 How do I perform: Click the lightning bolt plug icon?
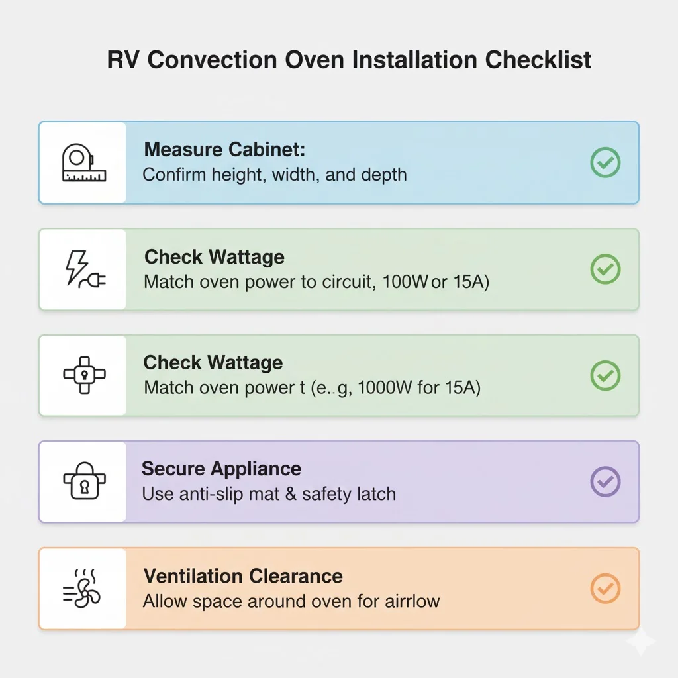(x=83, y=269)
